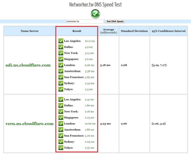Select the 3.26 ms San Francisco value
Viewport: 191px width, 154px height.
tap(90, 136)
